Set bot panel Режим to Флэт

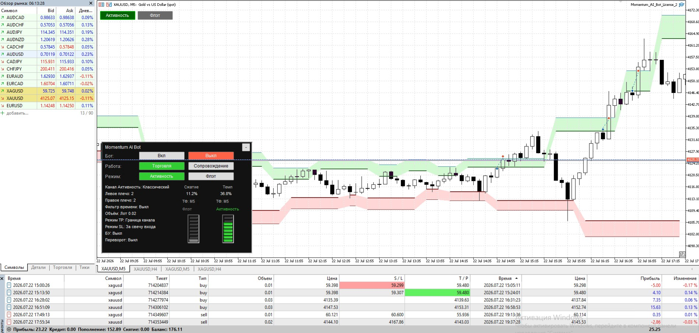(211, 176)
